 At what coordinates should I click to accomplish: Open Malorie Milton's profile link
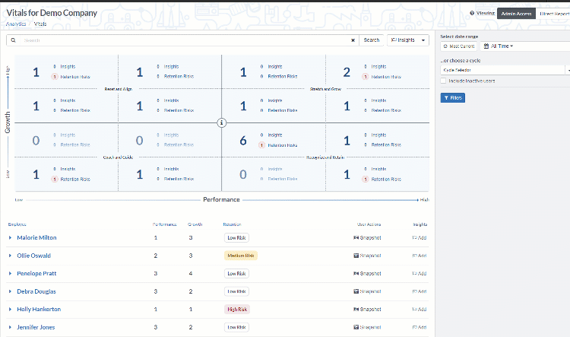pos(36,237)
